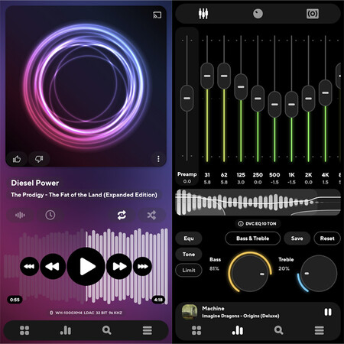Screen dimensions: 344x344
Task: Adjust the 250 Hz band slider
Action: pos(258,99)
